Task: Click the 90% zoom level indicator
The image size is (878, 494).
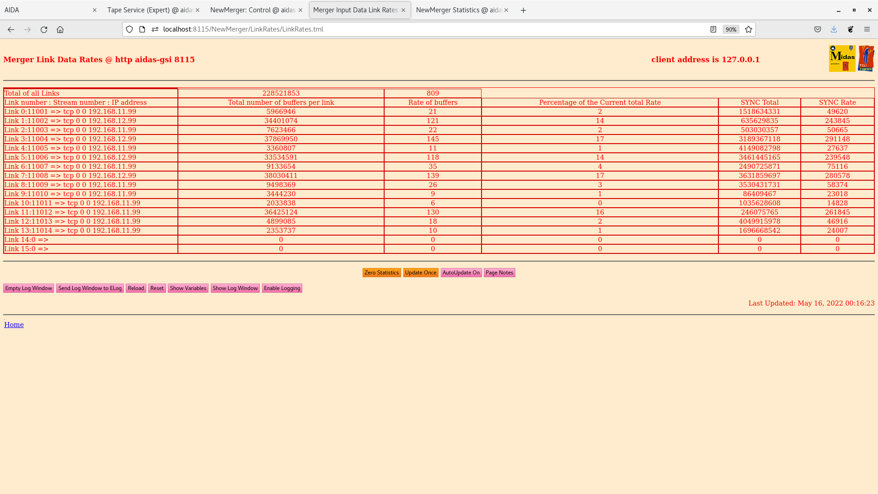Action: click(730, 29)
